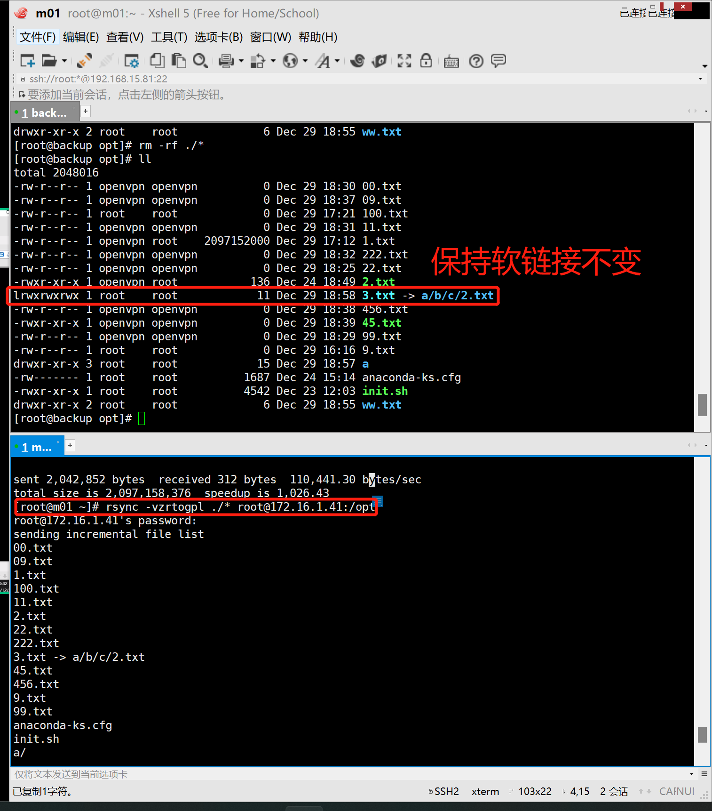Click 'init.sh' in the upper terminal listing

[x=385, y=391]
